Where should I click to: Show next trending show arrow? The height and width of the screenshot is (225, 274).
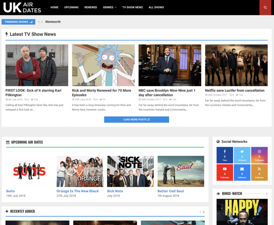[42, 22]
